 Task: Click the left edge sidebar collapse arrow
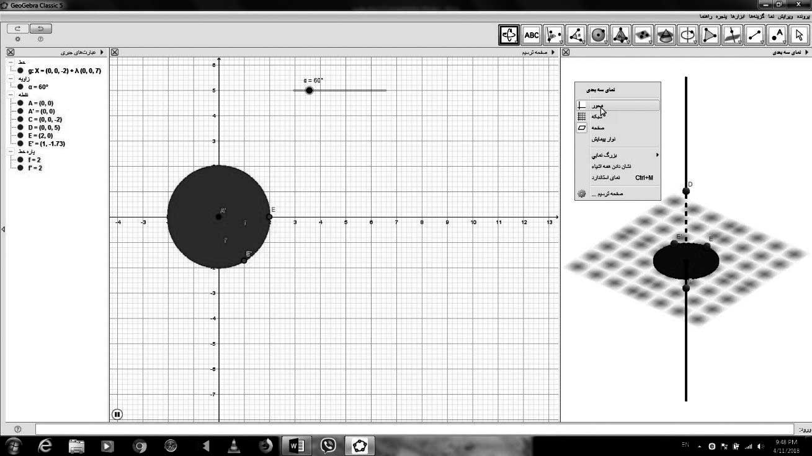coord(3,229)
